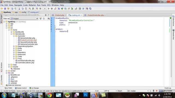
Task: Click the Copy toolbar icon
Action: tap(22, 9)
